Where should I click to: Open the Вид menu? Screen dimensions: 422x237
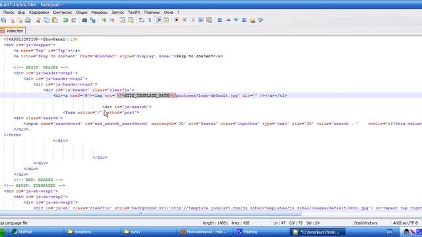pos(22,13)
